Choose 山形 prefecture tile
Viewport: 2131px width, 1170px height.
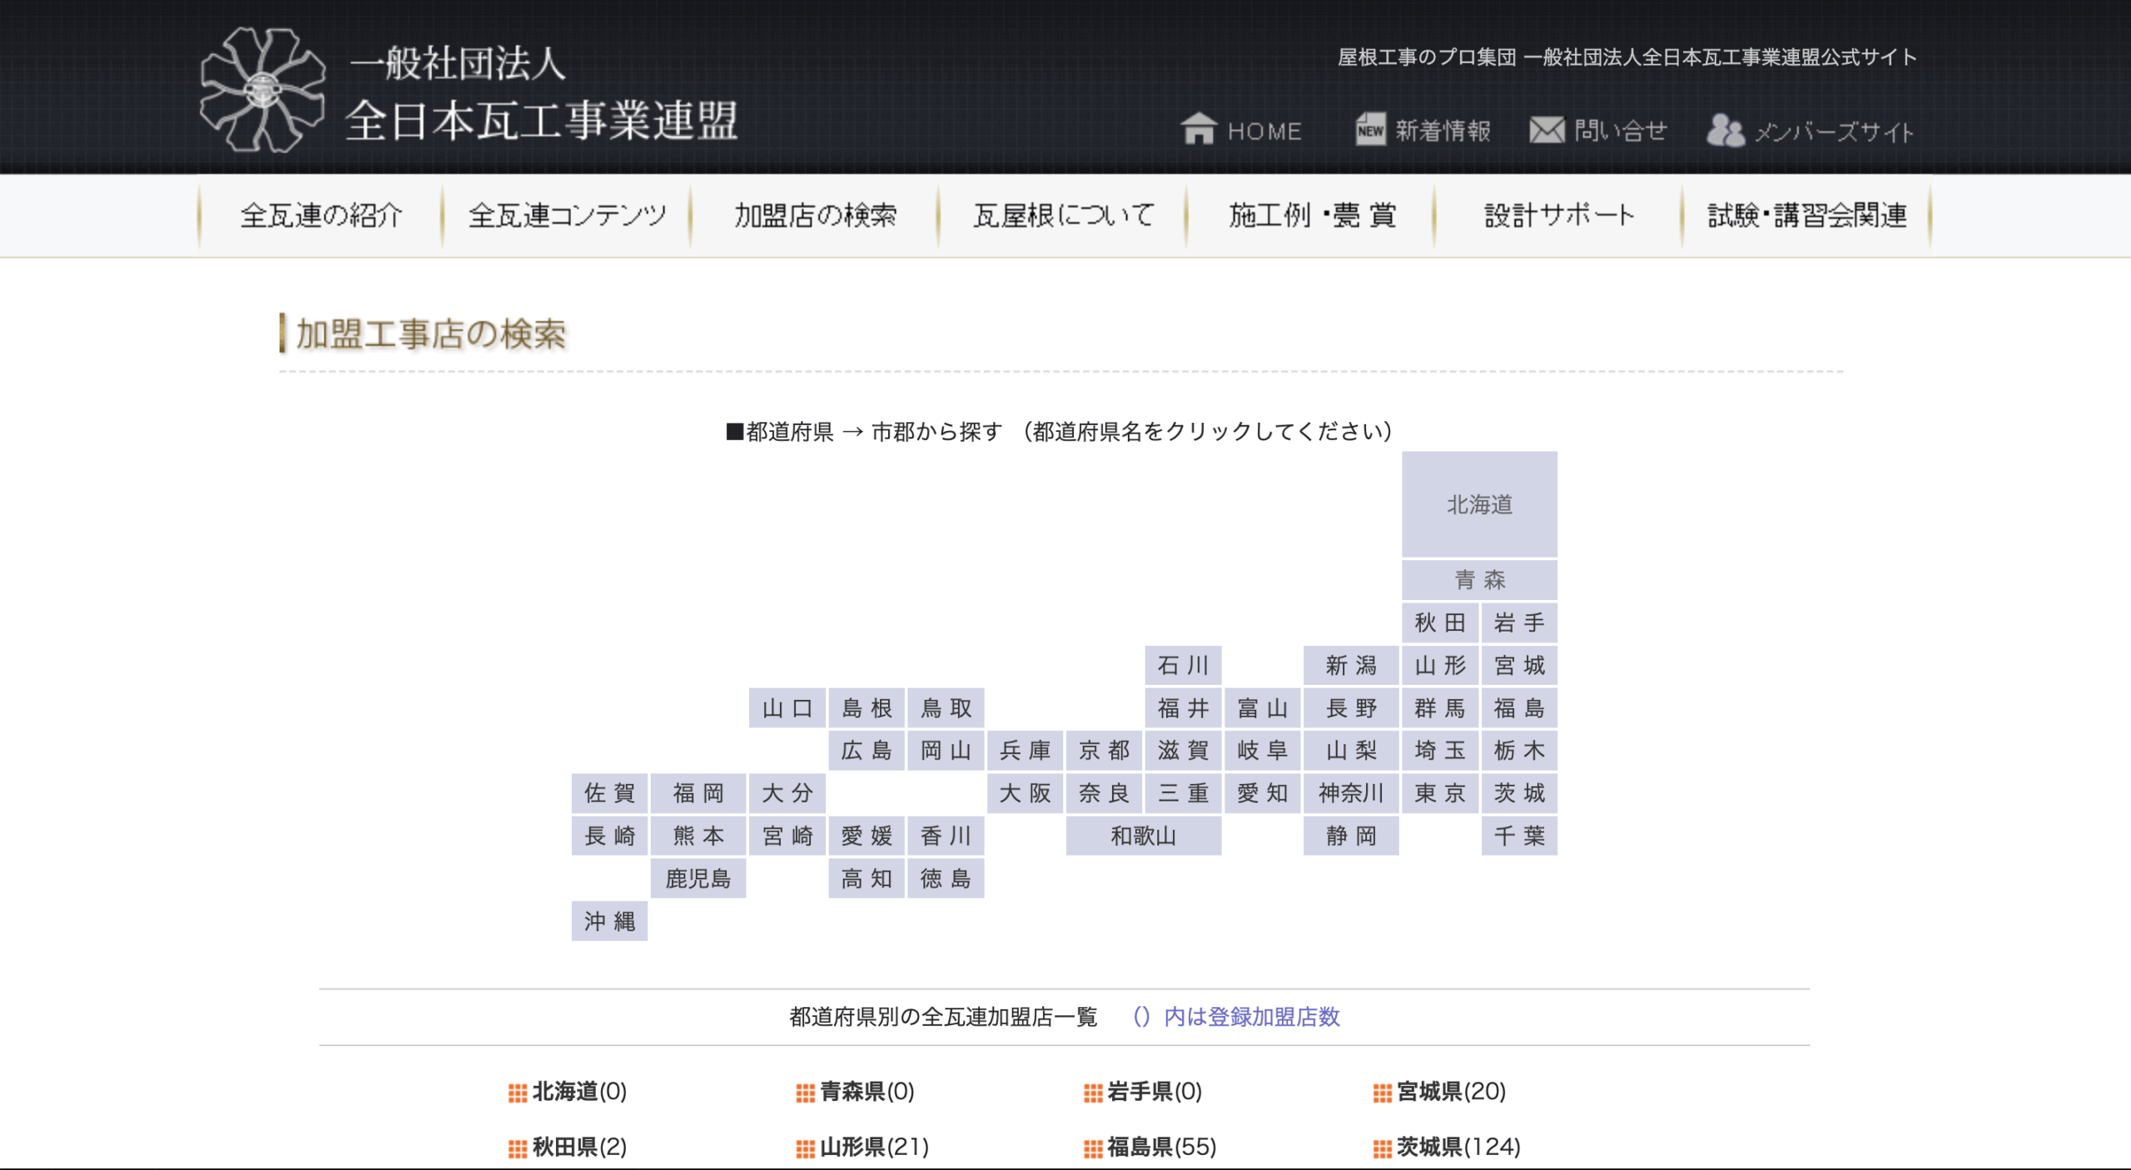coord(1440,665)
